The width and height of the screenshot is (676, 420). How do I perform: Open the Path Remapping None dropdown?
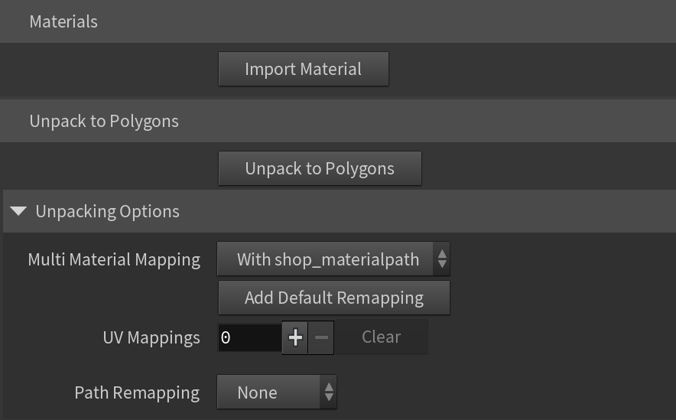tap(277, 392)
